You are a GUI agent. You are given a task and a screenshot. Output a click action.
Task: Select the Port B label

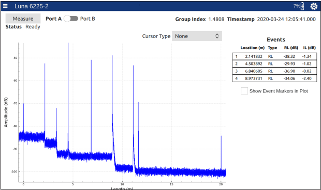87,19
